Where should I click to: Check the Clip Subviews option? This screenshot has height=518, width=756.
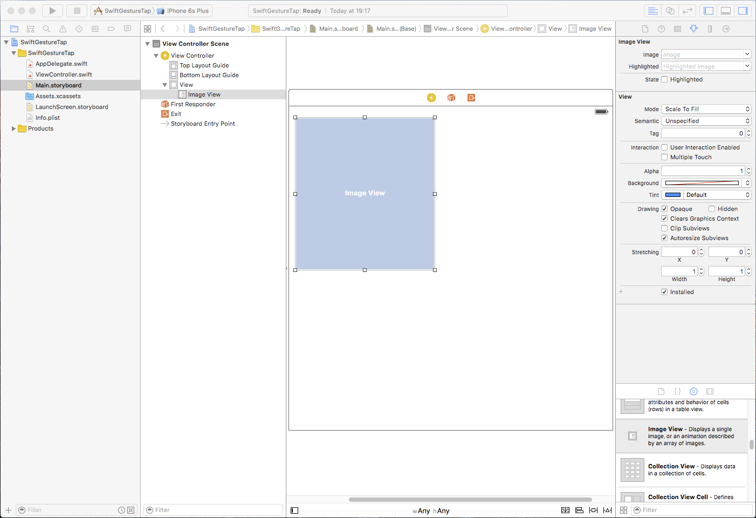point(664,228)
